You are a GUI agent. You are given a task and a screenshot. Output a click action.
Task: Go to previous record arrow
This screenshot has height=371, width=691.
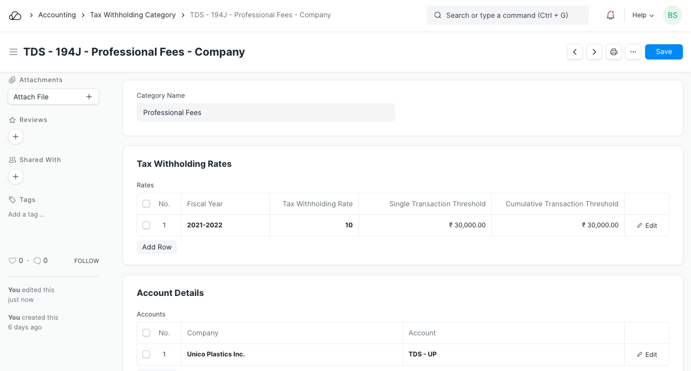[575, 52]
